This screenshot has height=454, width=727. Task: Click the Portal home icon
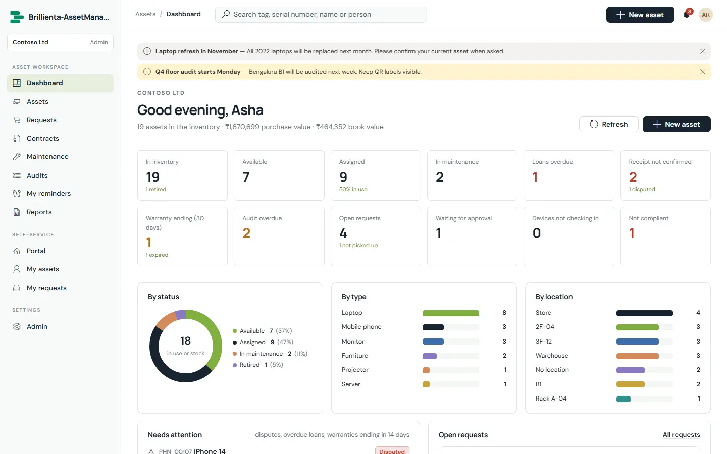[x=17, y=251]
